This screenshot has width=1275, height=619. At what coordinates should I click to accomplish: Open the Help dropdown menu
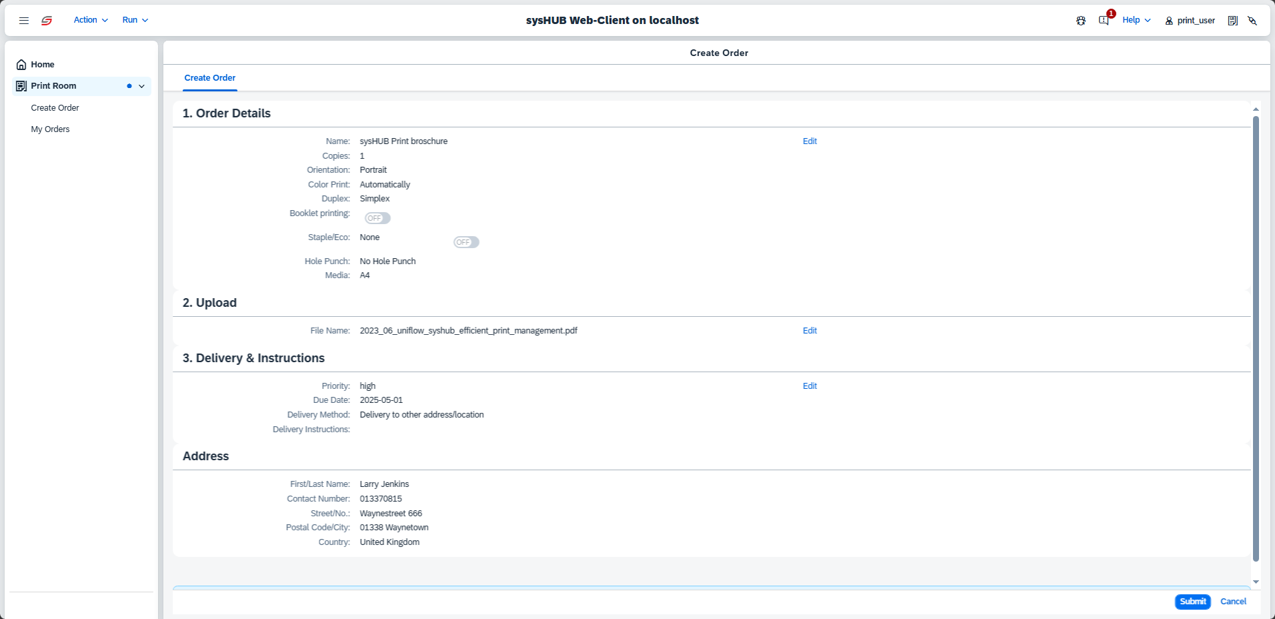tap(1136, 20)
